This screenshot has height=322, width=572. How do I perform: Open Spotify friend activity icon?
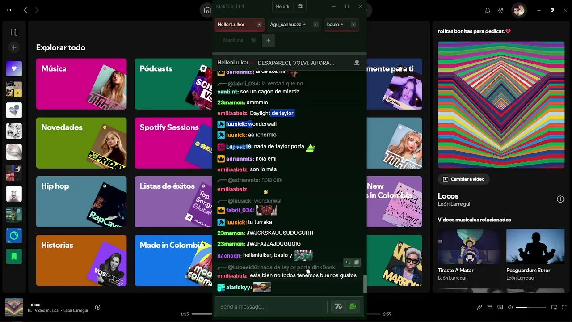(x=500, y=10)
